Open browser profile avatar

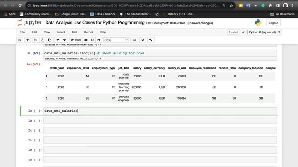(285, 6)
